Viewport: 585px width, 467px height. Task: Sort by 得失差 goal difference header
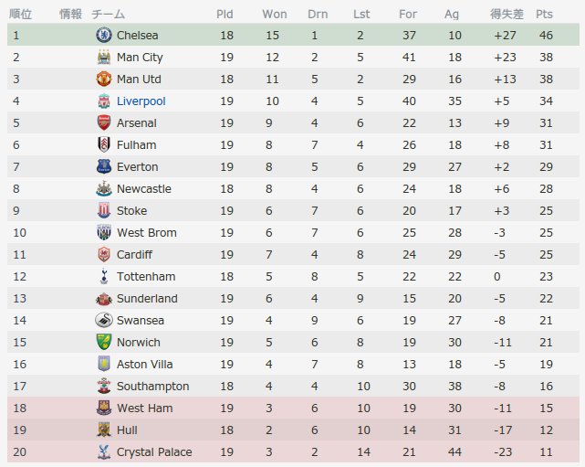pos(507,15)
